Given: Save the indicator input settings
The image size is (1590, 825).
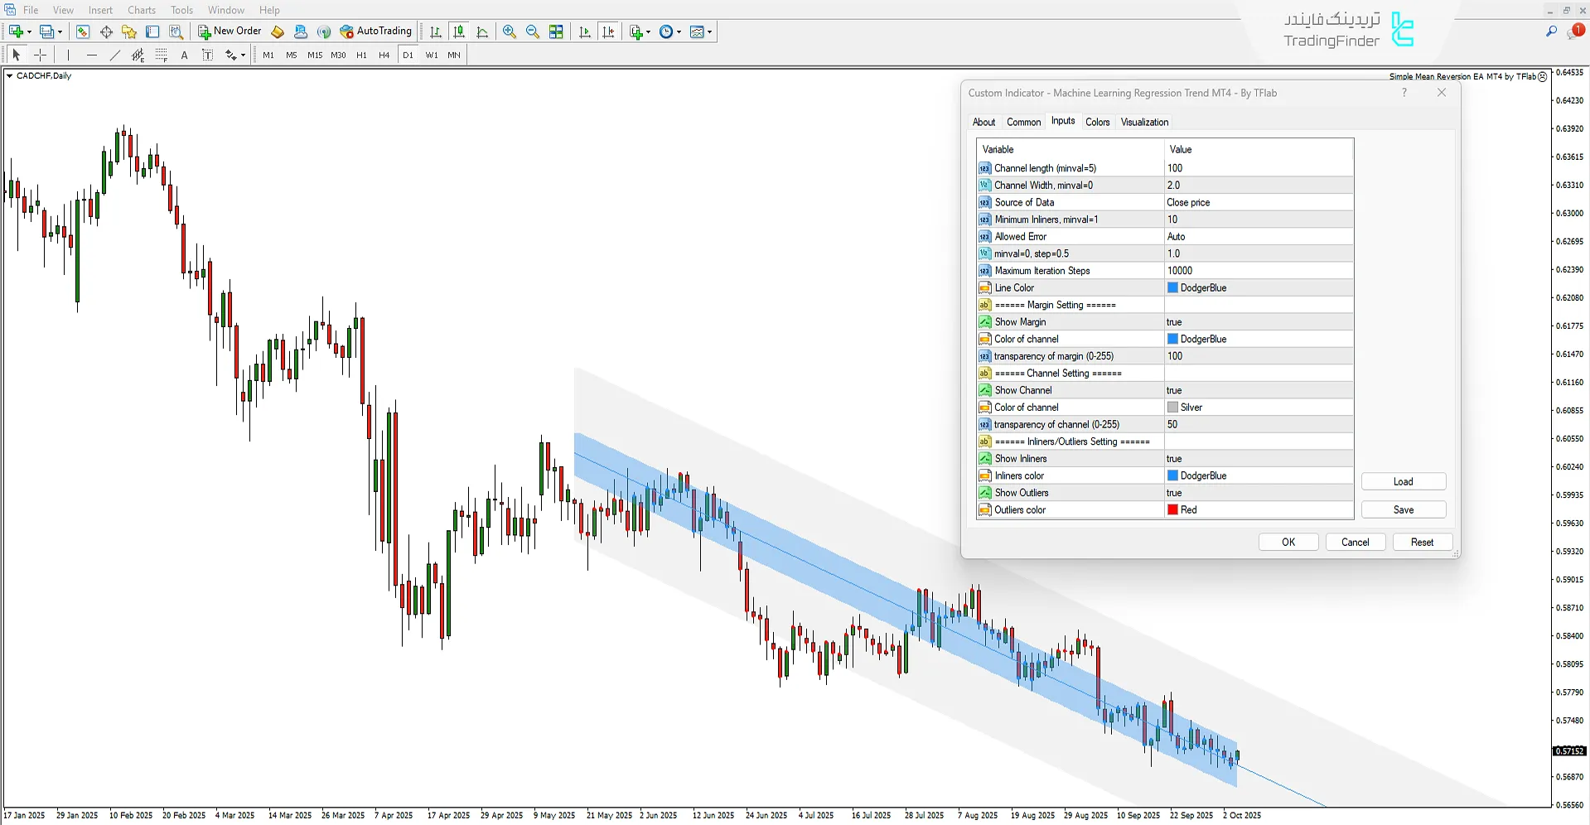Looking at the screenshot, I should [1403, 509].
